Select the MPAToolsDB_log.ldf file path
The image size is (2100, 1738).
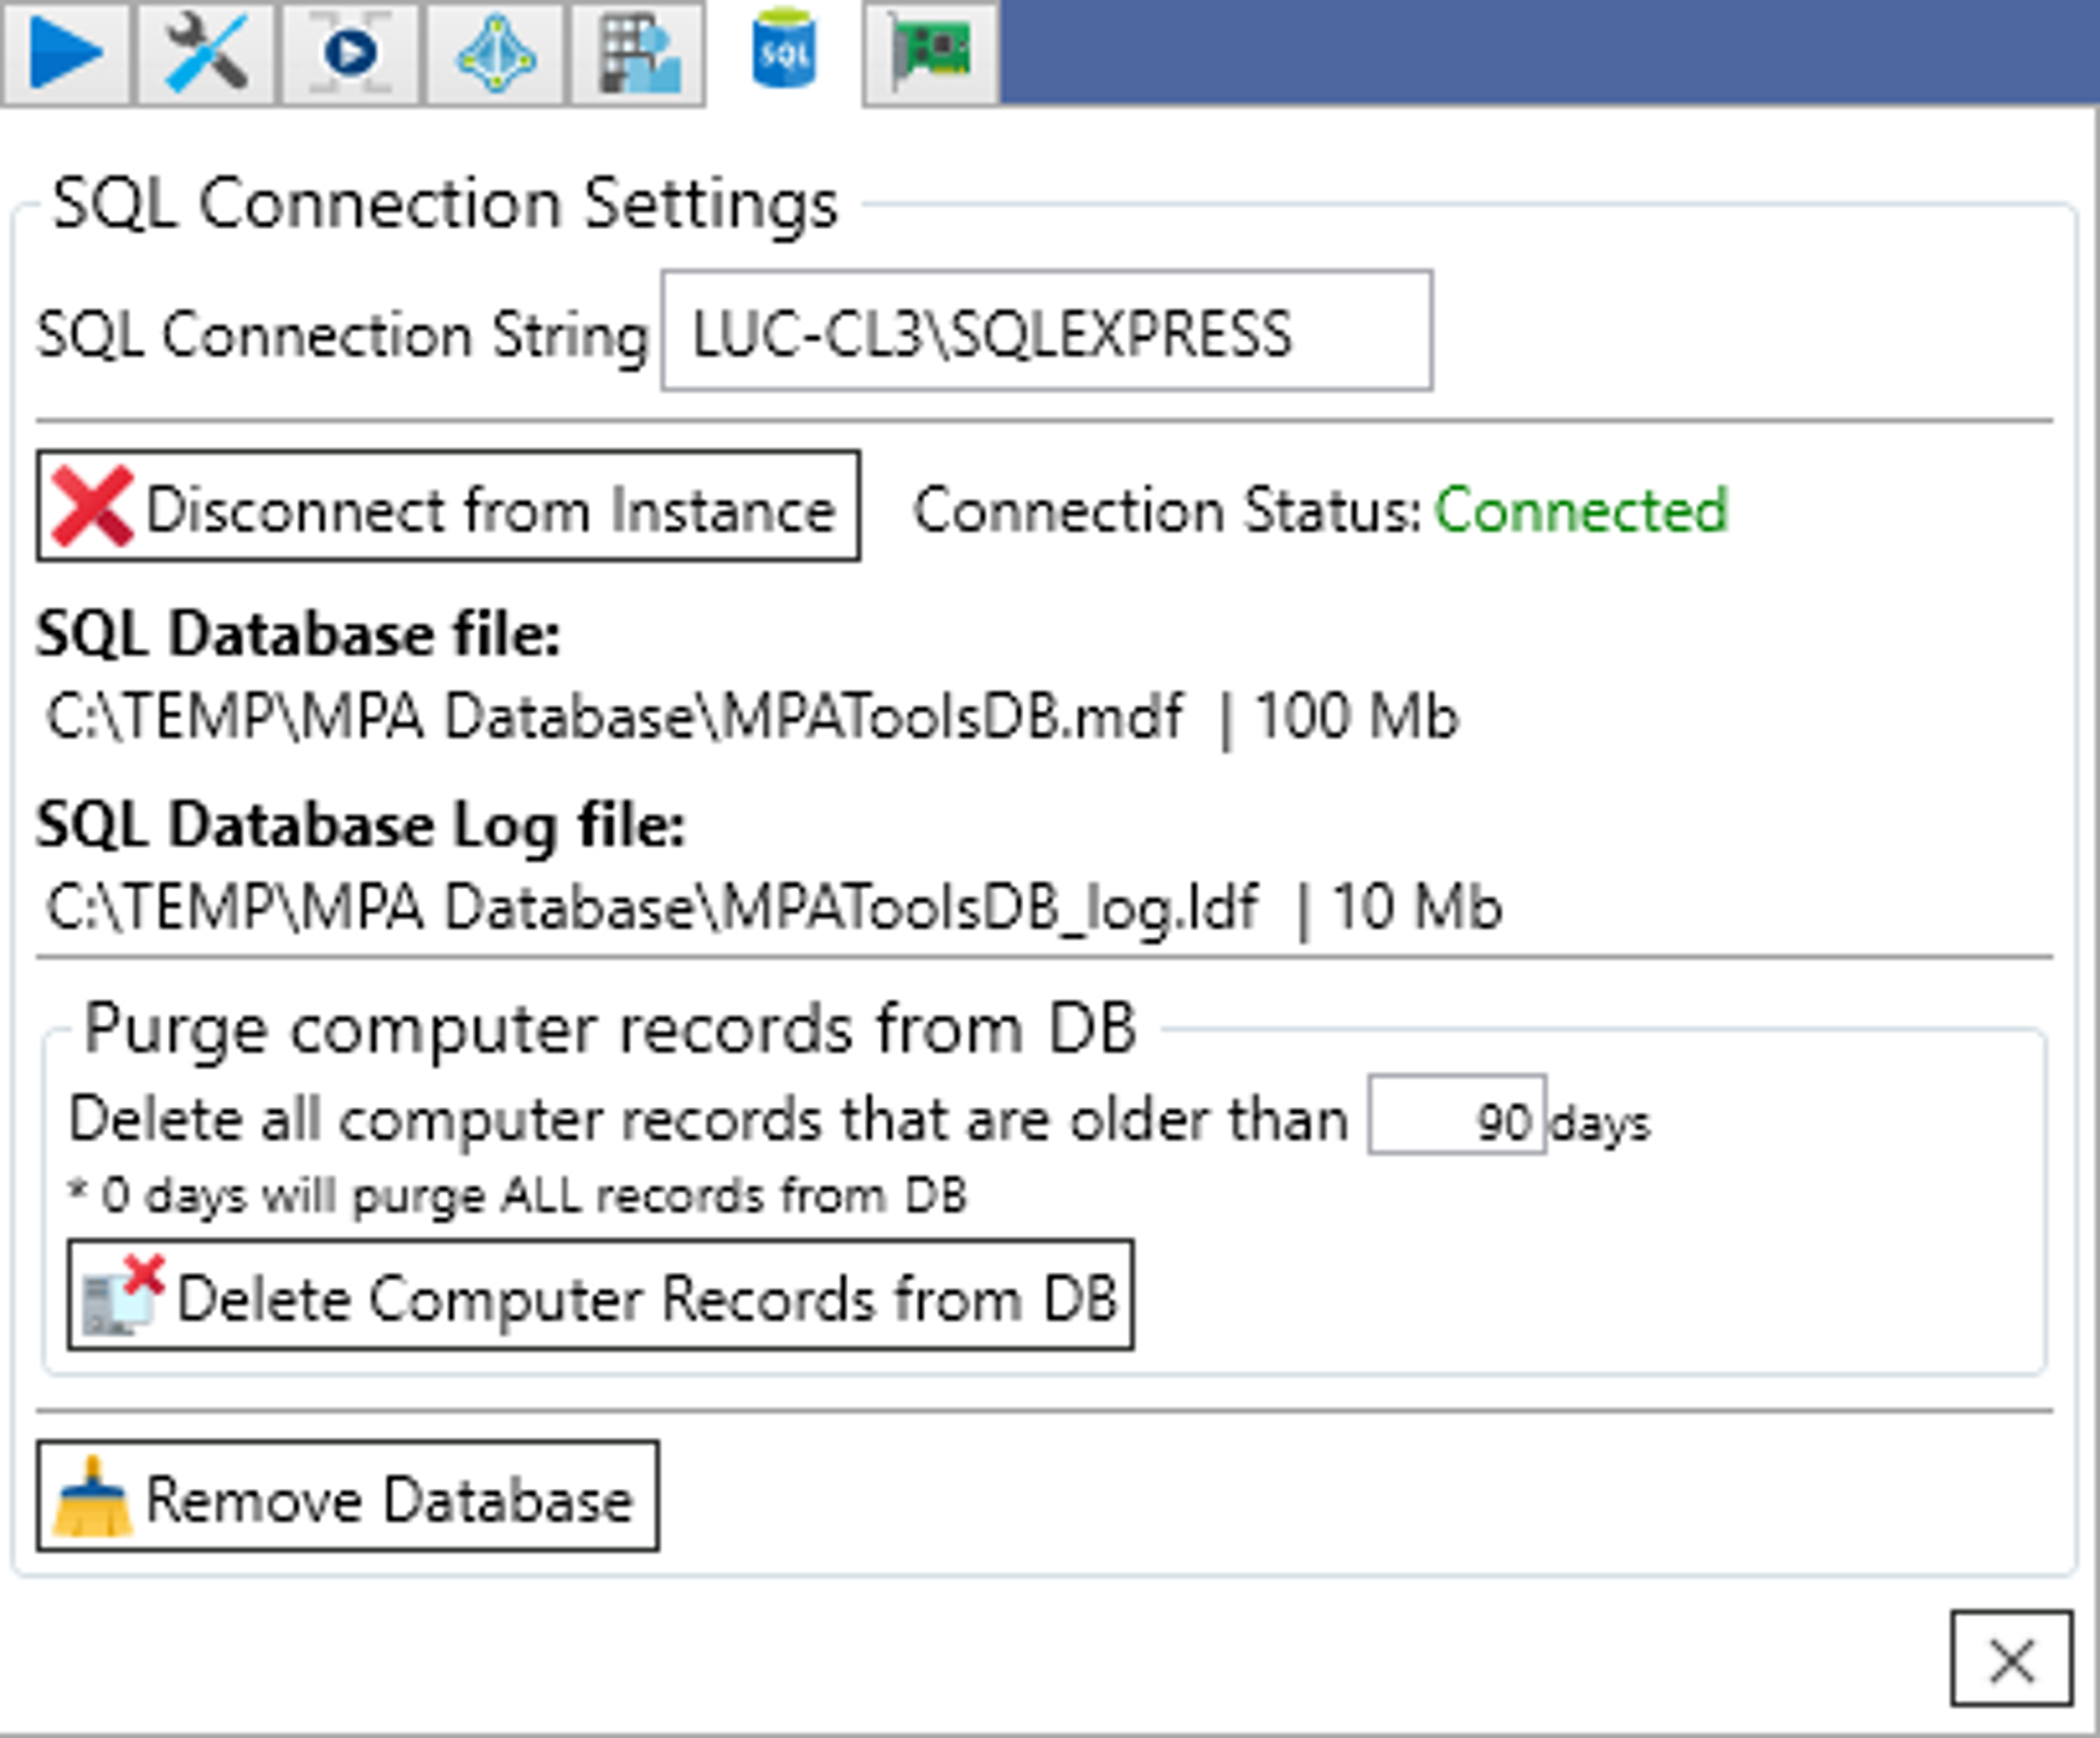(652, 909)
